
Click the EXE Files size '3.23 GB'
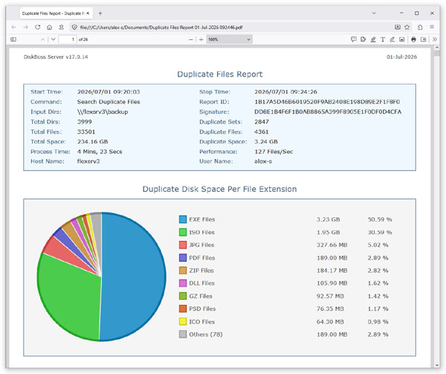[329, 219]
